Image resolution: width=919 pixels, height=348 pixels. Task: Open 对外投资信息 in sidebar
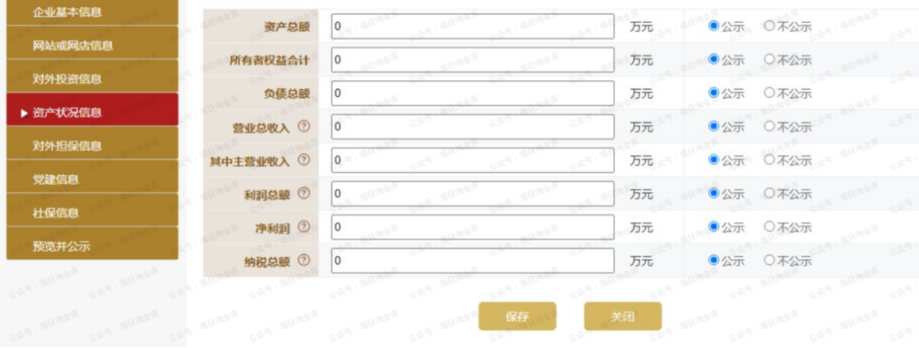(x=92, y=79)
